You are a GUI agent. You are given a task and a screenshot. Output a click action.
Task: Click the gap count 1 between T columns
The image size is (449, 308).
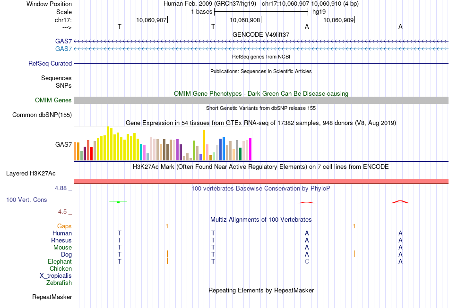(167, 226)
